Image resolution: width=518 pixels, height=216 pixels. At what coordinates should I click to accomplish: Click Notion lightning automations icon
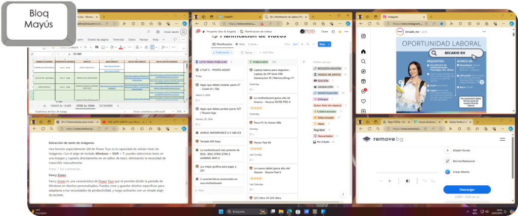(x=302, y=44)
